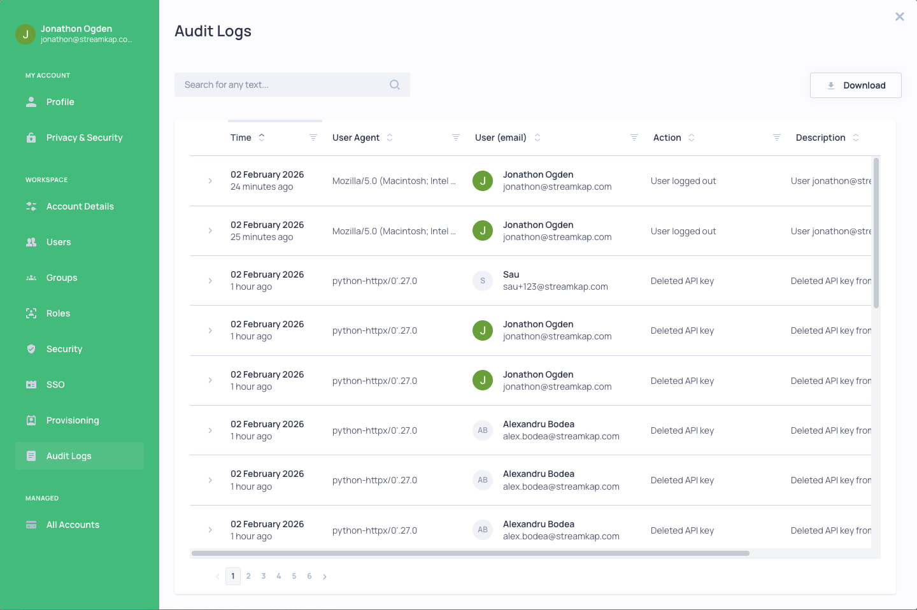Screen dimensions: 917x610
Task: Open the Provisioning icon
Action: pyautogui.click(x=31, y=420)
